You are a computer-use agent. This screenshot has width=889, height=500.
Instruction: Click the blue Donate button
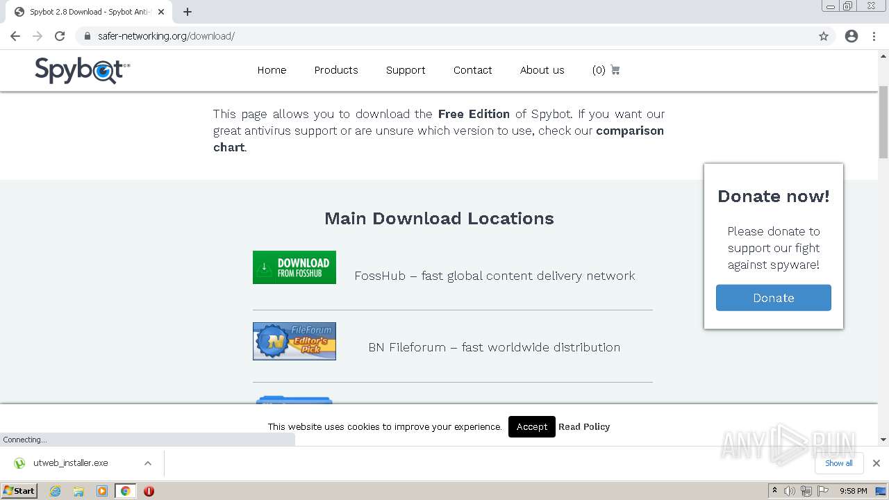[x=774, y=298]
